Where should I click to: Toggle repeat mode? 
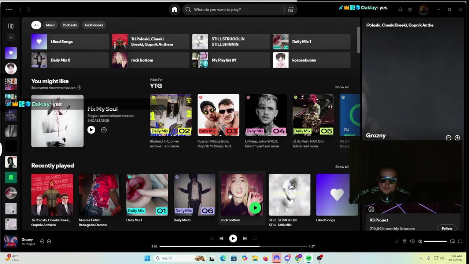click(x=255, y=239)
